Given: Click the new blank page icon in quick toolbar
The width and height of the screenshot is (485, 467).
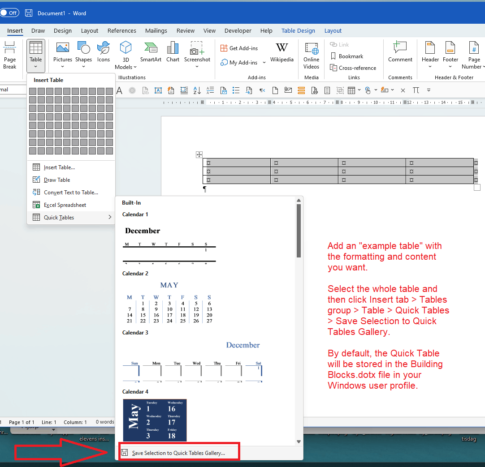Looking at the screenshot, I should pyautogui.click(x=275, y=90).
